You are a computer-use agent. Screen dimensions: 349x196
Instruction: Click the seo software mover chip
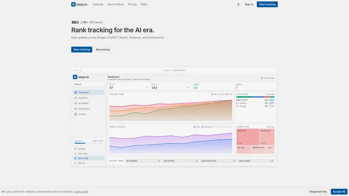click(x=143, y=161)
